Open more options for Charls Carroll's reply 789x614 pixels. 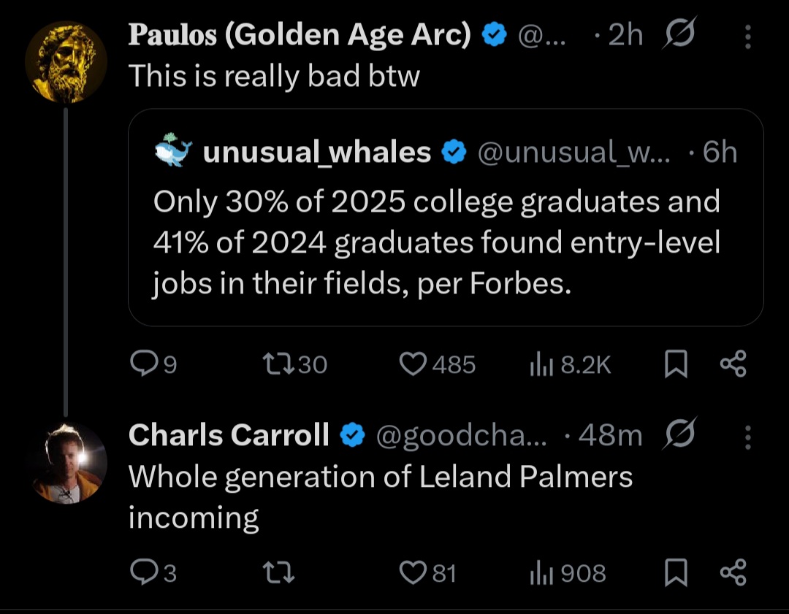pos(747,437)
